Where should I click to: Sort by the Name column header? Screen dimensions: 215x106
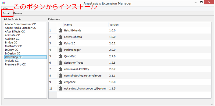tap(86, 25)
